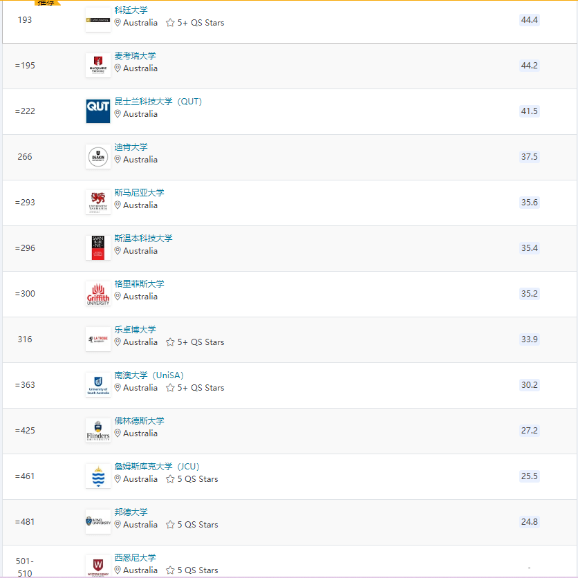Click the 44.2 score for 麦考瑞大学
The height and width of the screenshot is (578, 578).
pyautogui.click(x=530, y=66)
